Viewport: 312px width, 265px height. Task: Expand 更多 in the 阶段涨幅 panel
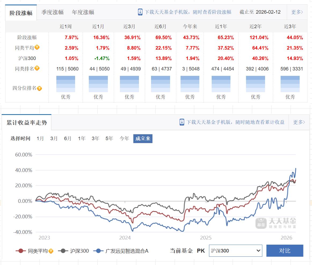(297, 12)
